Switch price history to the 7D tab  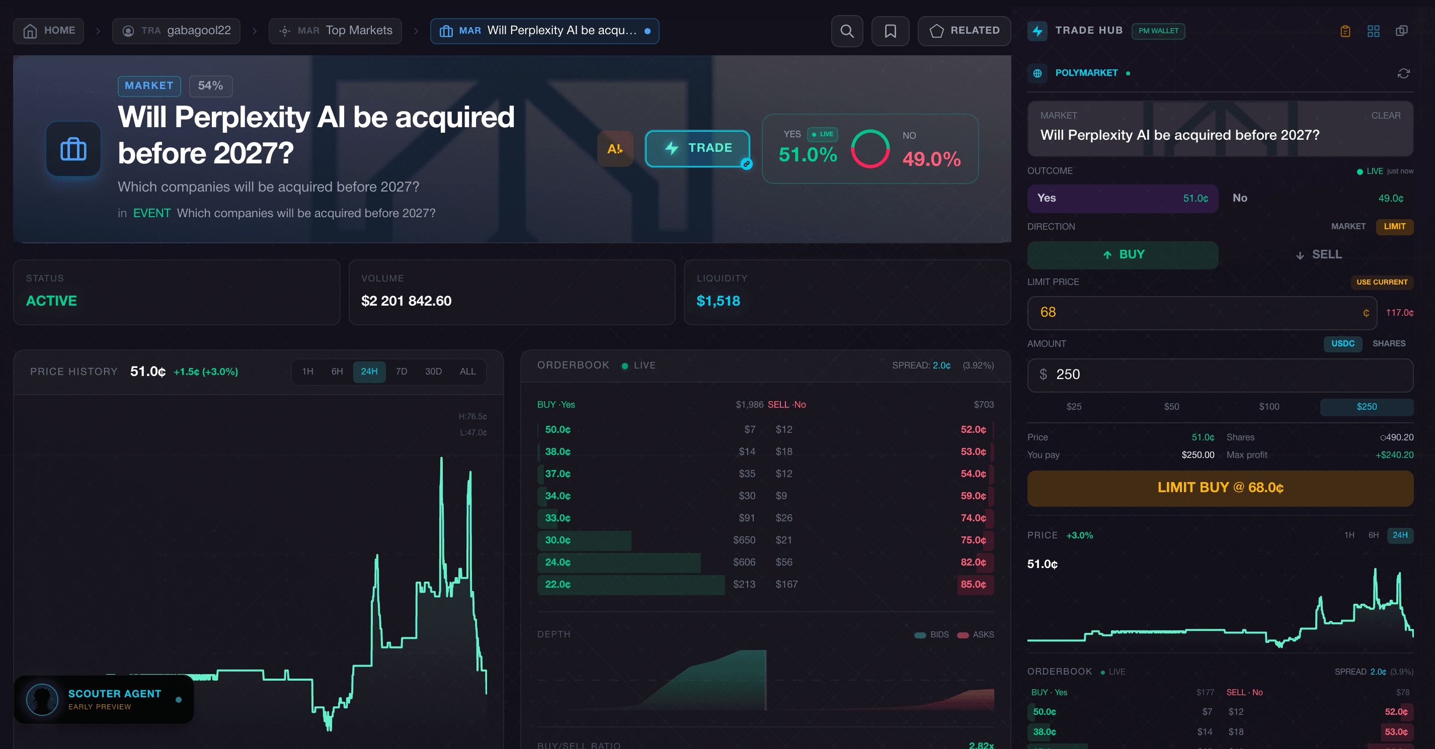point(401,371)
